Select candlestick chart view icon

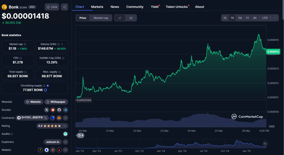(131, 18)
